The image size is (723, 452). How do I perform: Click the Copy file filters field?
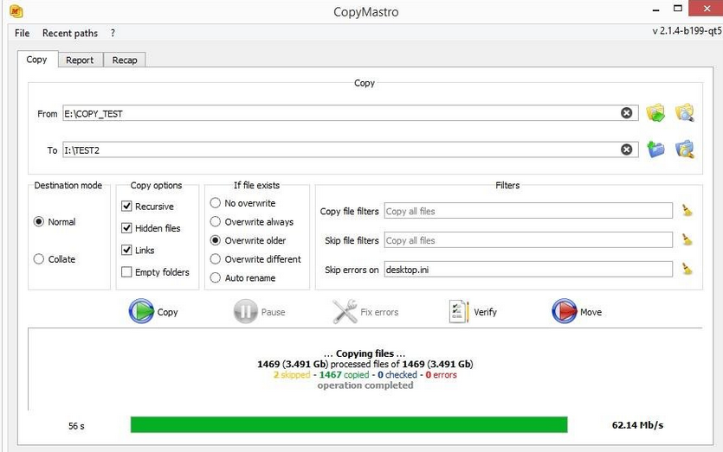(528, 211)
